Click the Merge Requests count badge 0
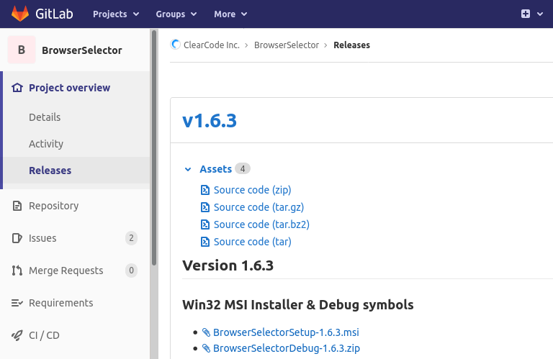This screenshot has height=359, width=553. tap(131, 271)
